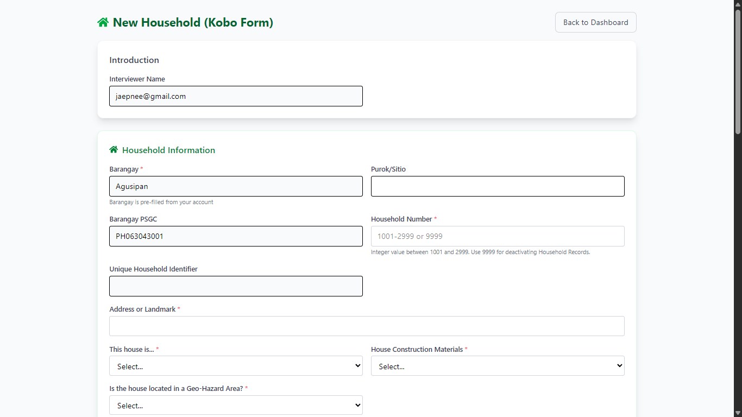Click the Introduction section heading
The width and height of the screenshot is (742, 417).
(134, 60)
